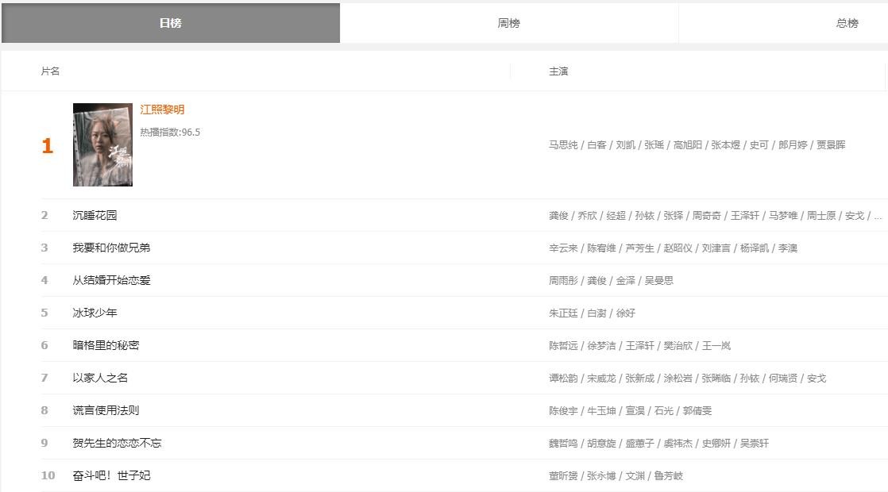Screen dimensions: 888x492
Task: Open the show 谎言使用法则
Action: pos(106,410)
